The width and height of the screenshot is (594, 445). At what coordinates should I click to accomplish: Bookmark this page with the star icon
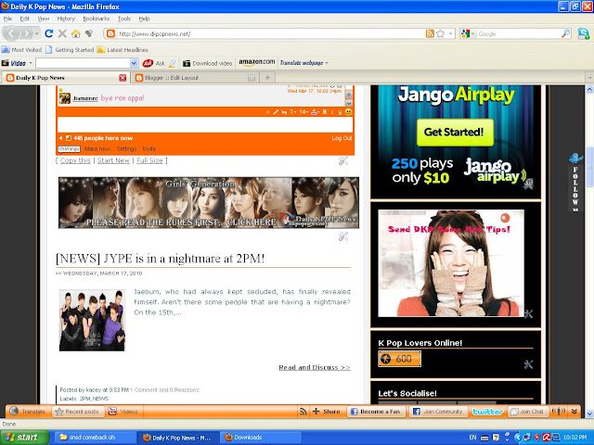[x=440, y=33]
